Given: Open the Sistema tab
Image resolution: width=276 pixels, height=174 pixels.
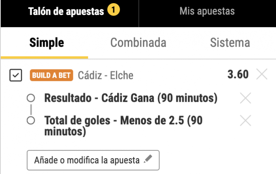Looking at the screenshot, I should 230,43.
